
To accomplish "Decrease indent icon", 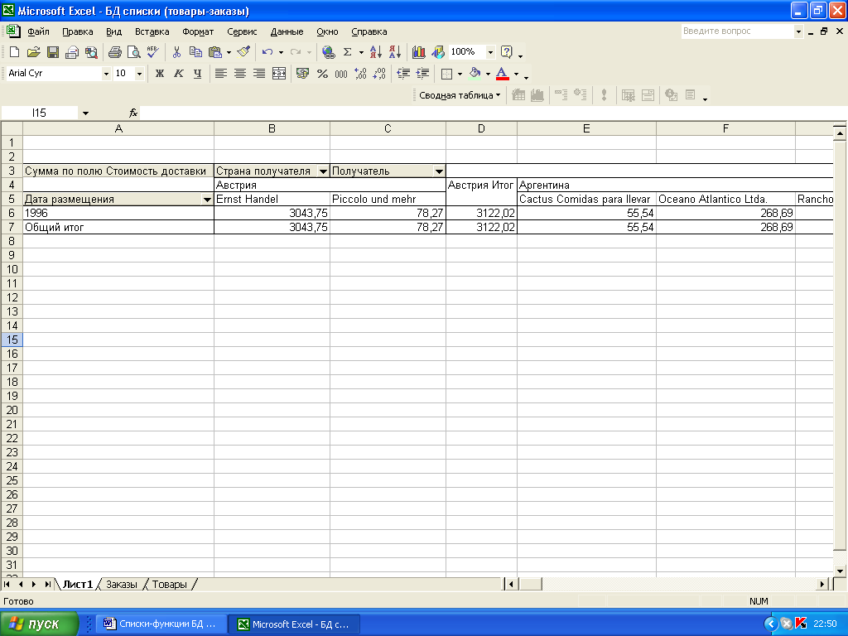I will 403,74.
